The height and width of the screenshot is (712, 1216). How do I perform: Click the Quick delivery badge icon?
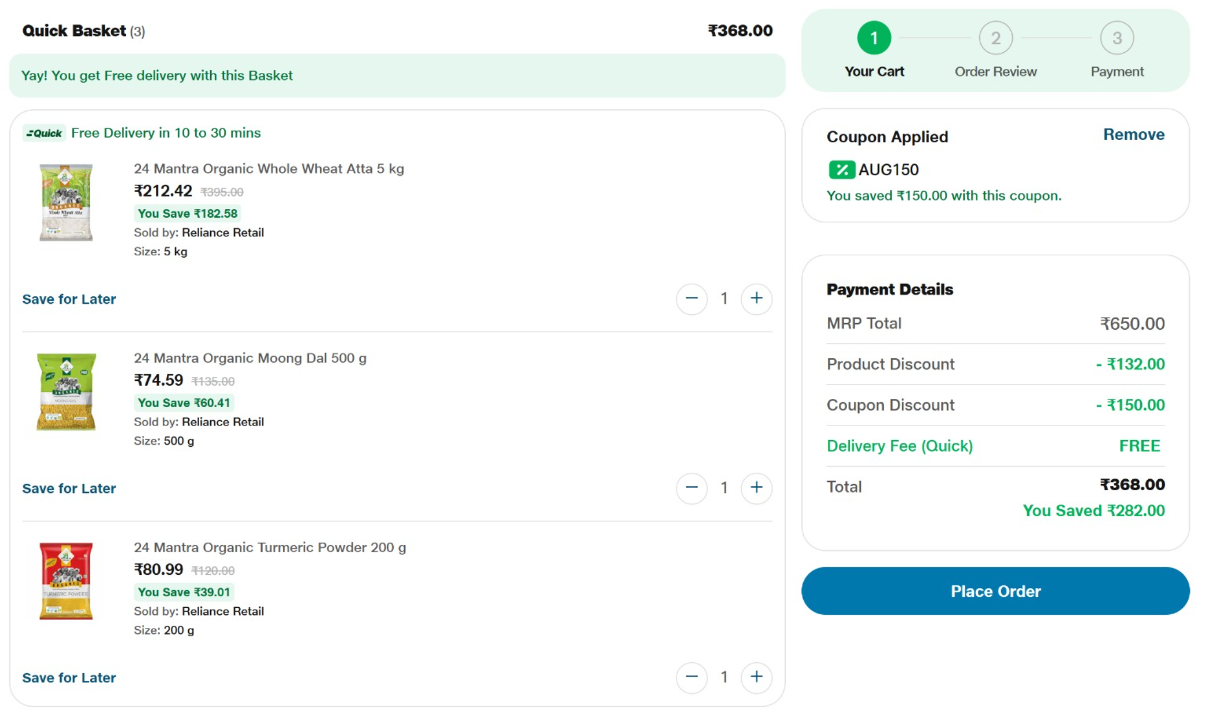45,133
